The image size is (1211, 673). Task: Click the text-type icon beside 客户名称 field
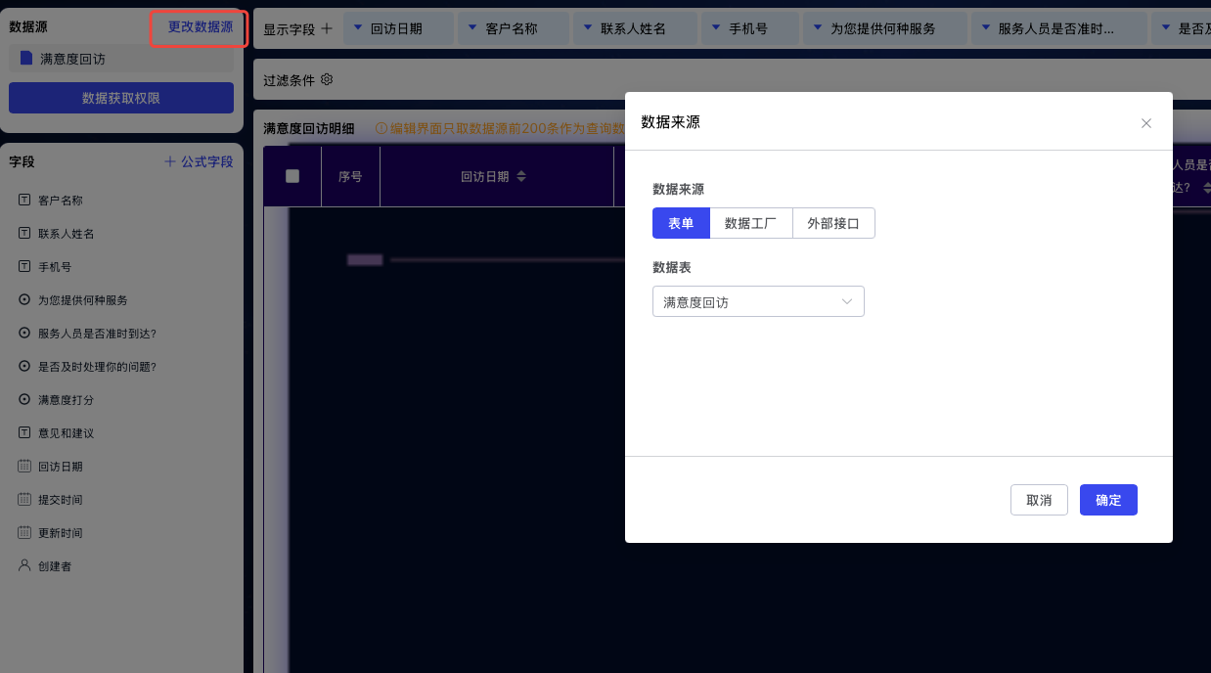tap(24, 201)
